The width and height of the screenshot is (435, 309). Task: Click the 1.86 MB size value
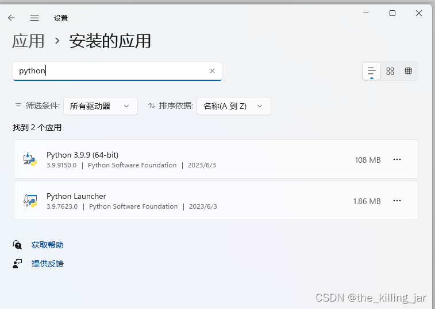click(367, 201)
